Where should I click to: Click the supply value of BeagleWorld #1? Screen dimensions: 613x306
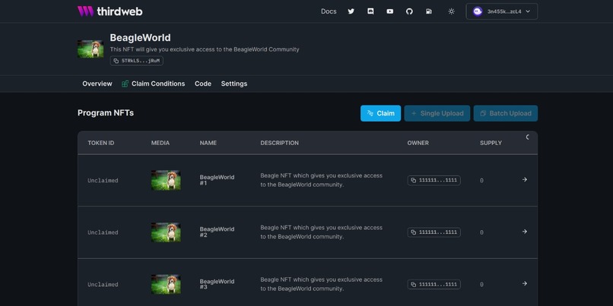point(481,181)
